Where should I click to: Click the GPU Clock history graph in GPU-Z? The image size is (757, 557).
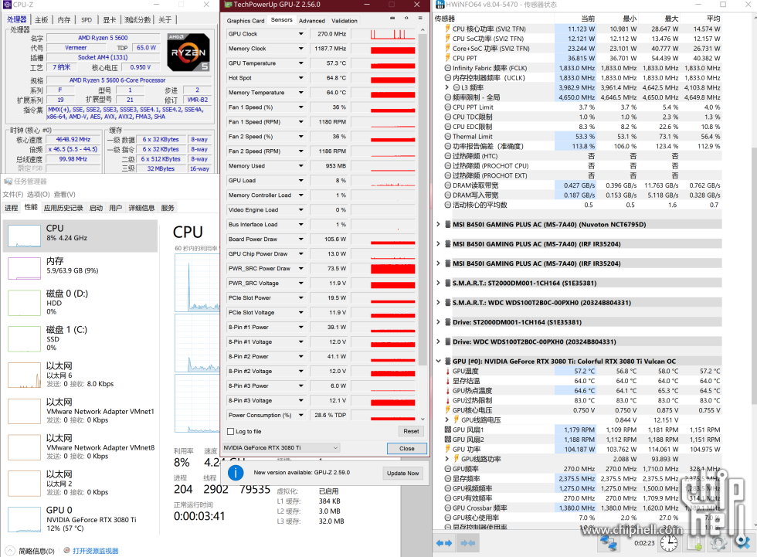point(383,34)
